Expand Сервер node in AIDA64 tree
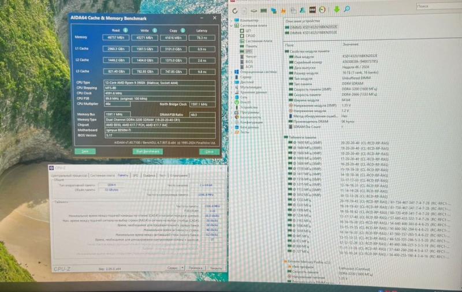This screenshot has height=292, width=462. tap(232, 77)
